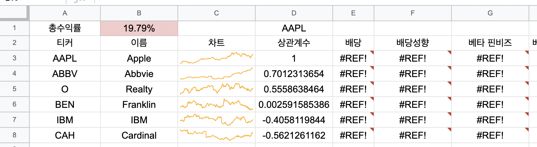537x147 pixels.
Task: Click #REF! 배당 cell in ABBV row
Action: [x=353, y=73]
